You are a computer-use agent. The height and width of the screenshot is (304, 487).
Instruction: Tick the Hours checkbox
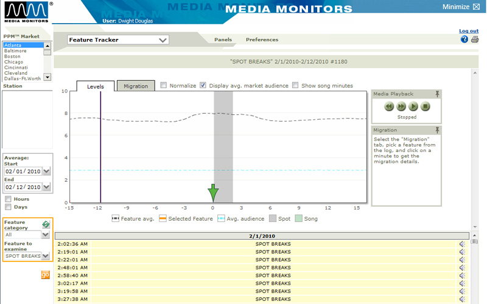8,199
